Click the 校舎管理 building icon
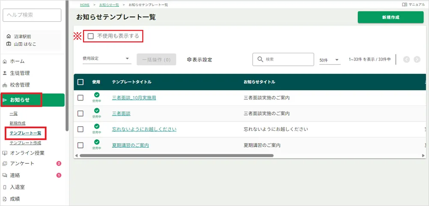Viewport: 429px width, 206px height. [4, 85]
